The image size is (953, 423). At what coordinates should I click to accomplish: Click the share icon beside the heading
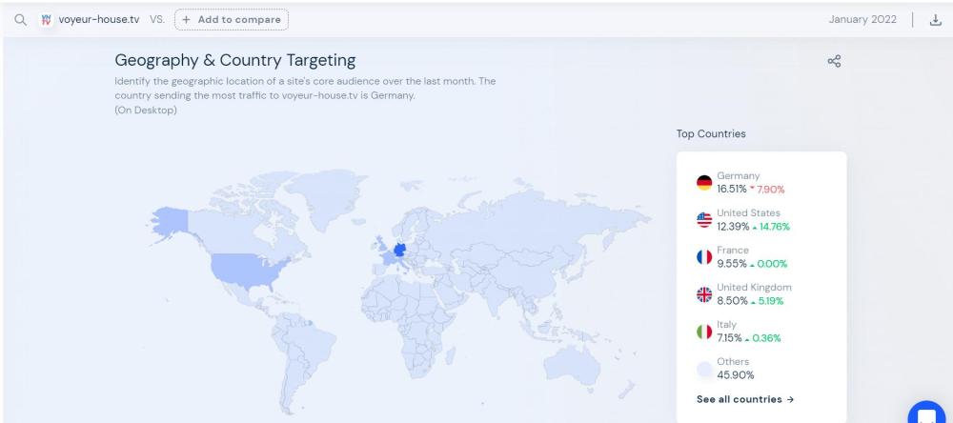click(835, 61)
